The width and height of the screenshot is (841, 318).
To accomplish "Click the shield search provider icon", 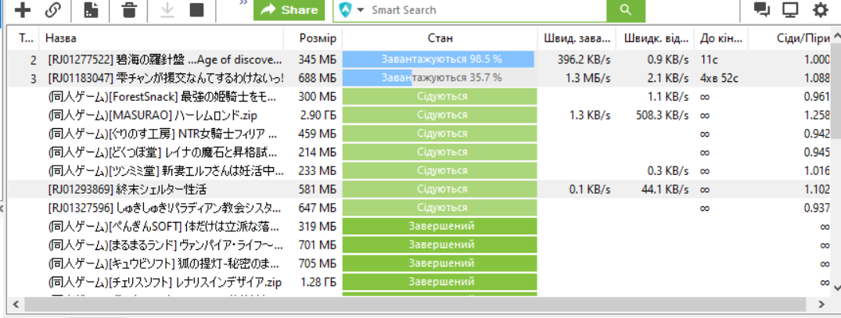I will click(346, 10).
